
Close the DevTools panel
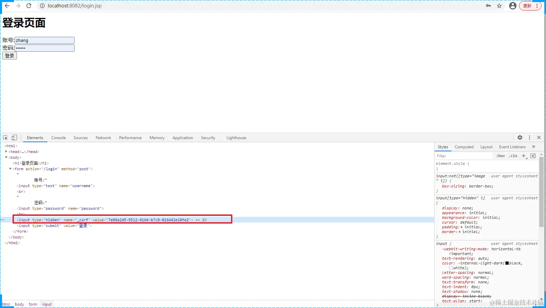[x=539, y=137]
